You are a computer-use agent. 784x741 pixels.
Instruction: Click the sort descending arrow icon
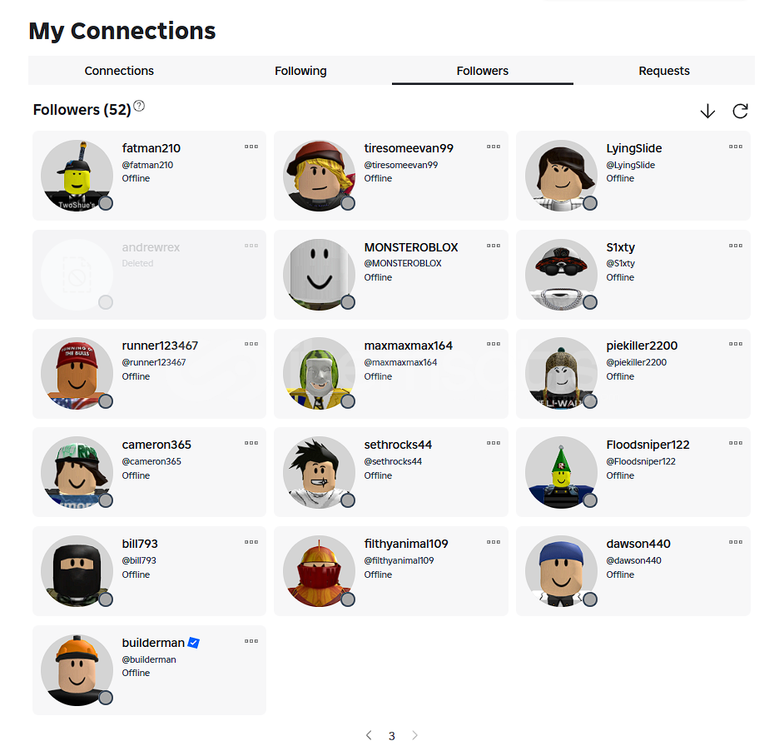point(707,111)
